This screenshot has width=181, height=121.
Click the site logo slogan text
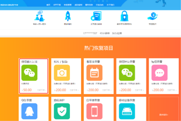point(9,5)
